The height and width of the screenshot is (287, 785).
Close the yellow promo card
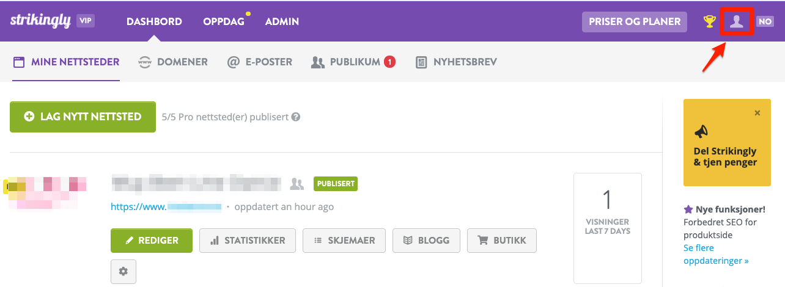tap(757, 113)
